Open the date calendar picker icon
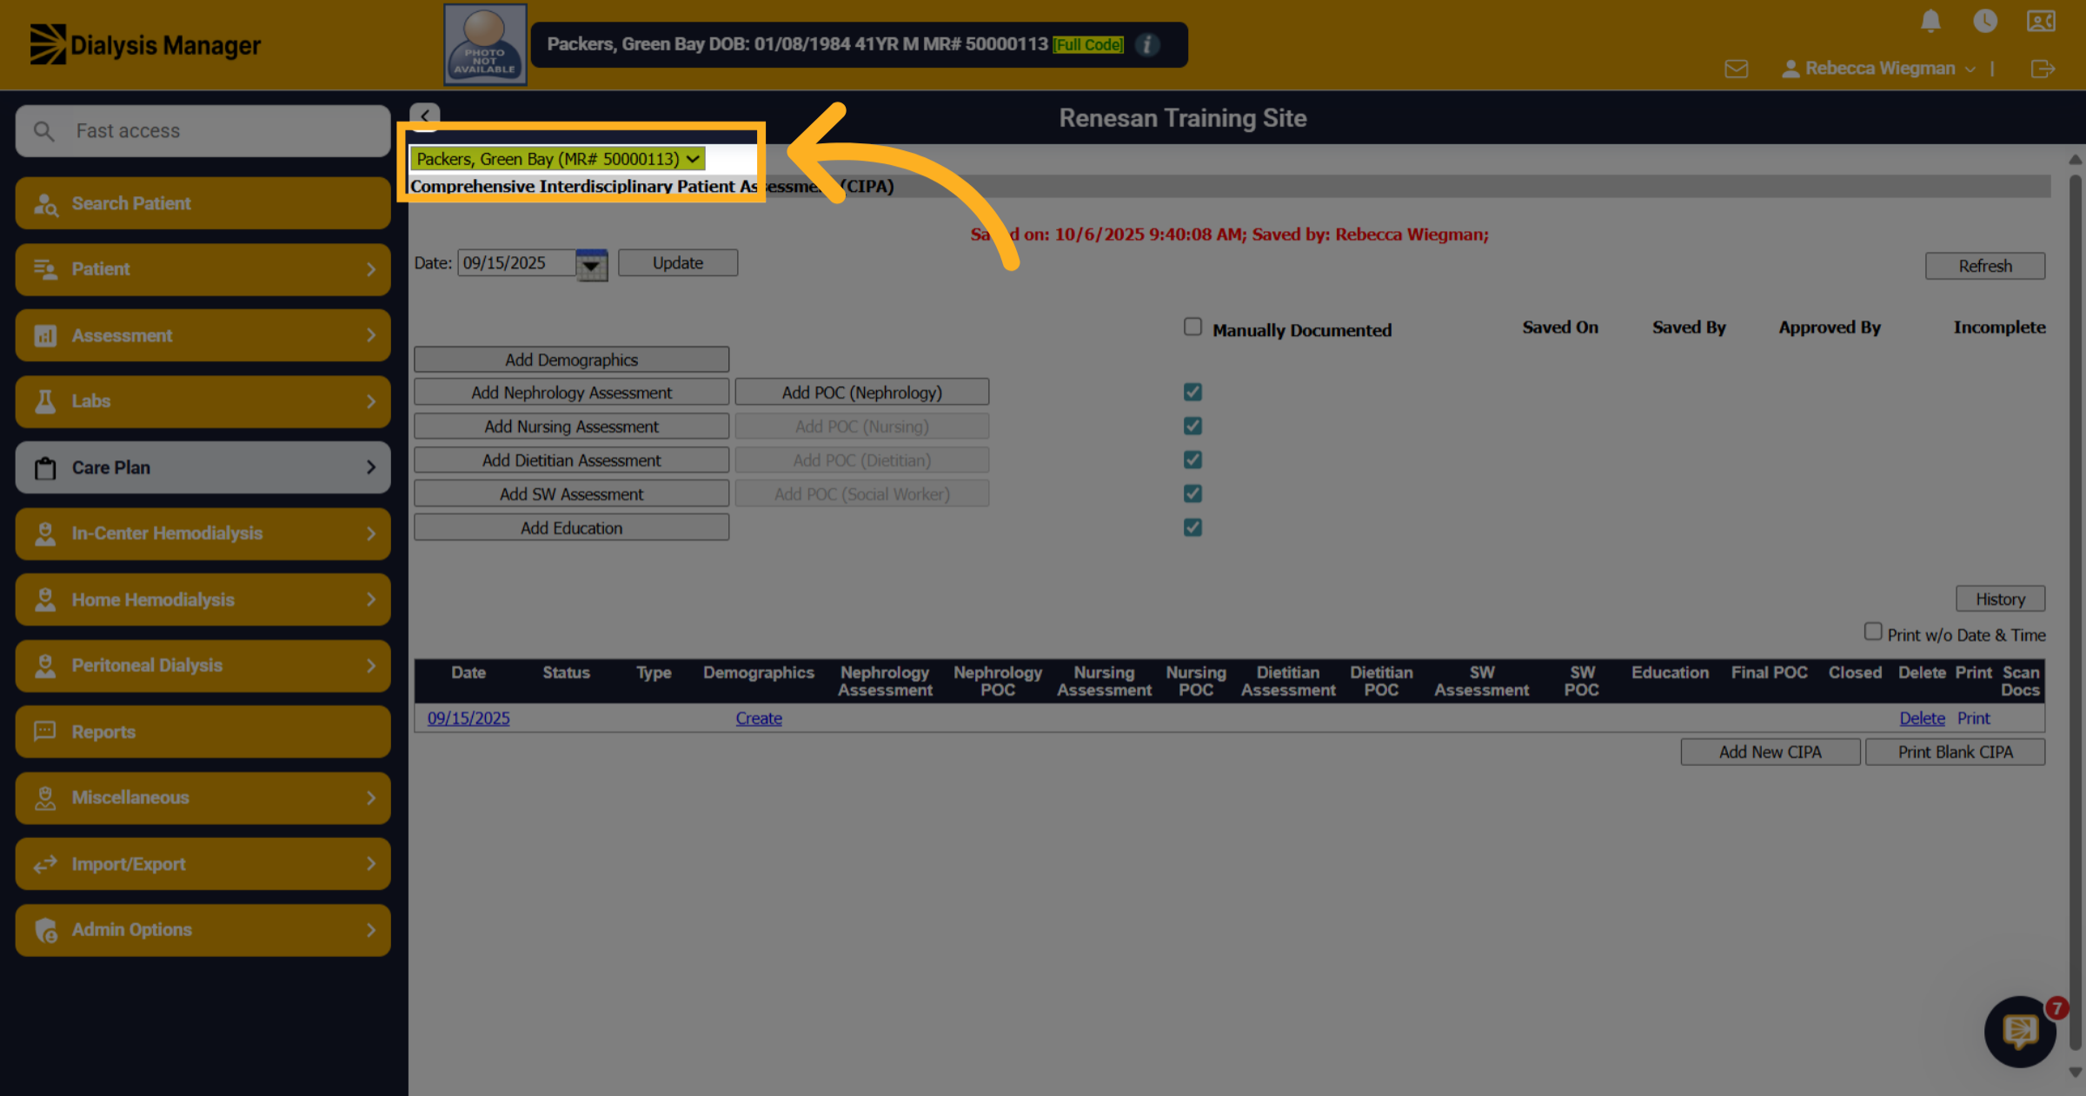This screenshot has height=1096, width=2086. coord(591,265)
